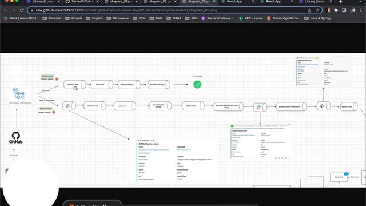Click the 'docker login' step cylinder
The image size is (366, 206).
pos(193,106)
